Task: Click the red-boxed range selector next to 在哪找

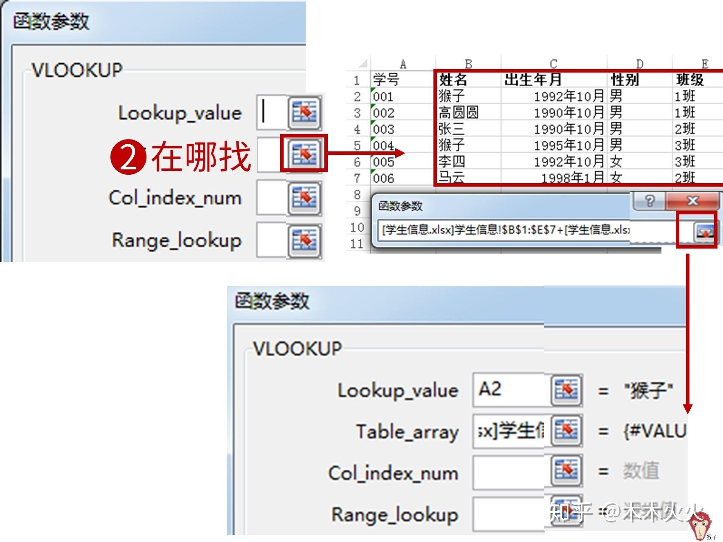Action: click(304, 154)
